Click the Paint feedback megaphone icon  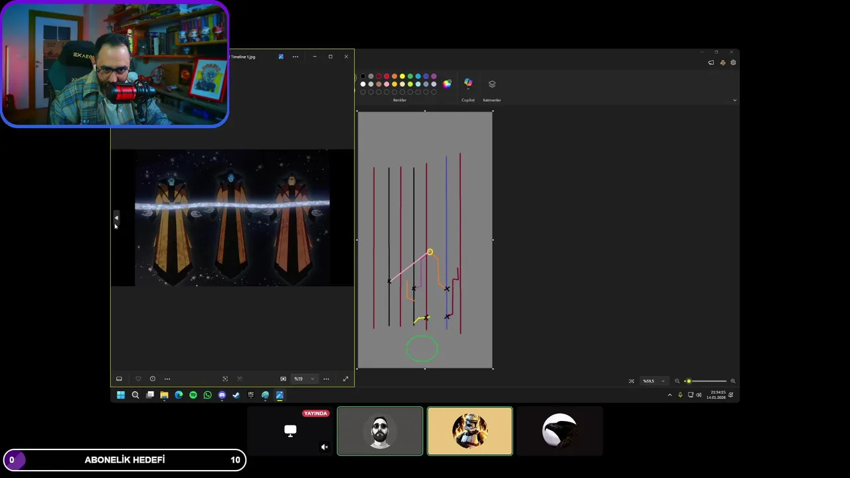point(711,62)
